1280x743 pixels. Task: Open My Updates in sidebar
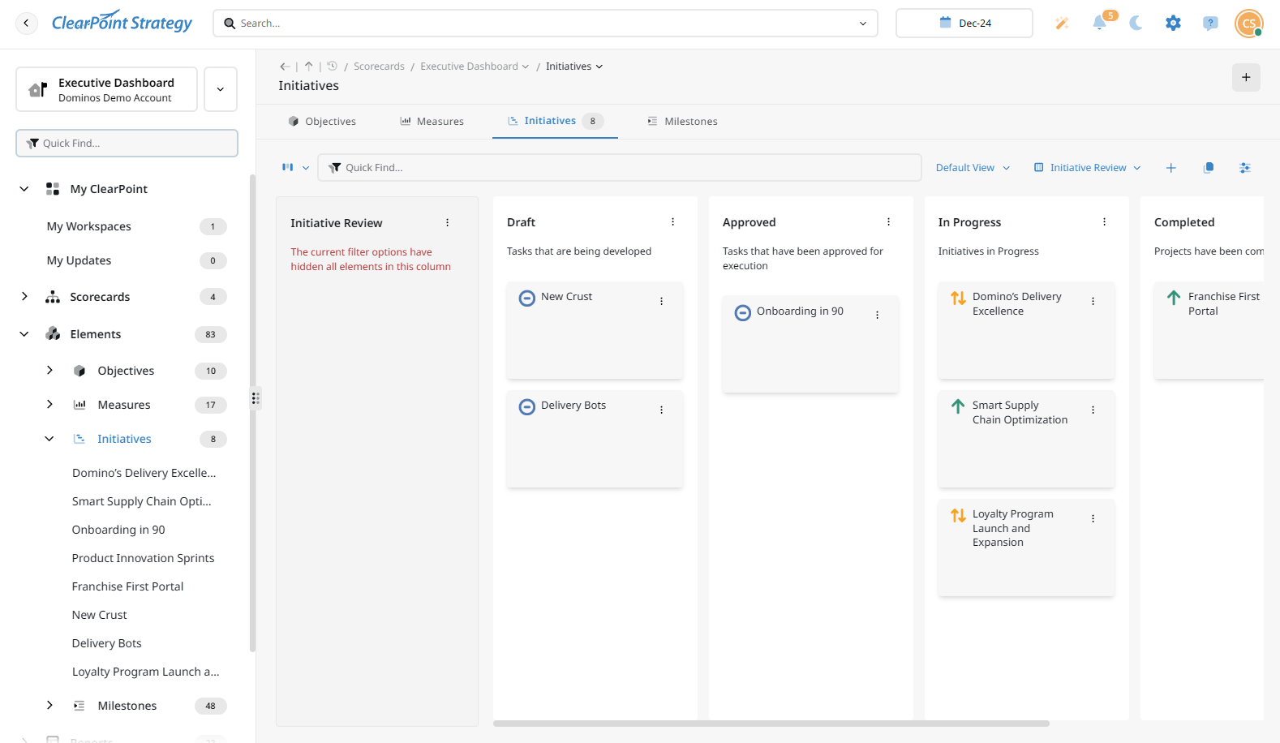[x=79, y=260]
